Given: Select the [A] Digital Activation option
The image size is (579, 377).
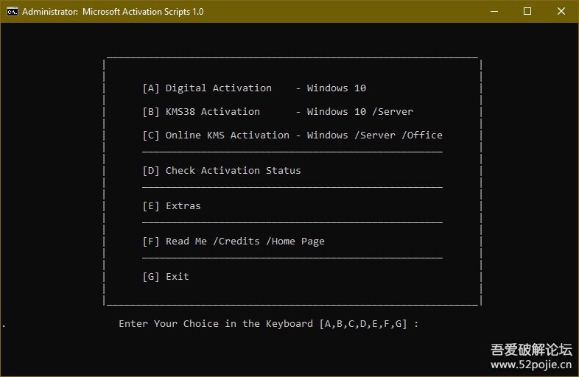Looking at the screenshot, I should [x=207, y=88].
